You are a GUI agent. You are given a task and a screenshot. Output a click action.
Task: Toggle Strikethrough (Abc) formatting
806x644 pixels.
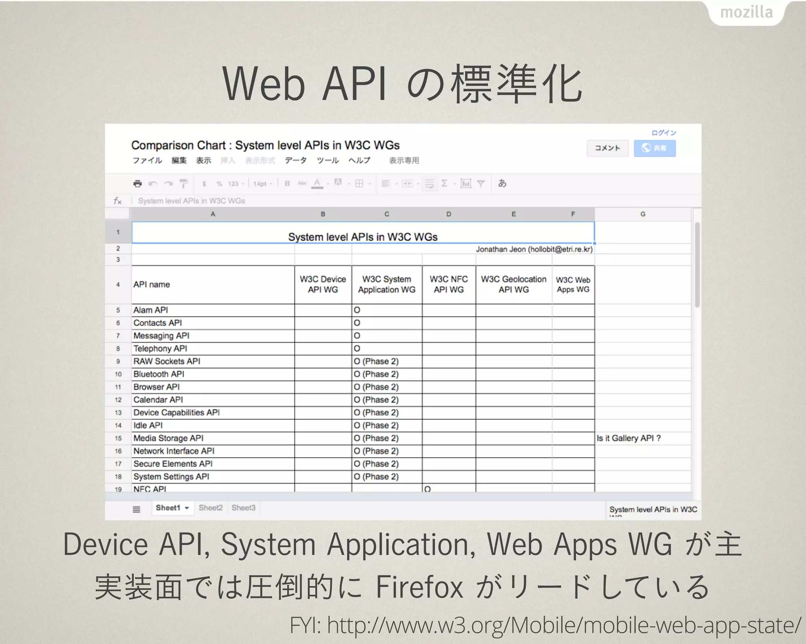302,183
